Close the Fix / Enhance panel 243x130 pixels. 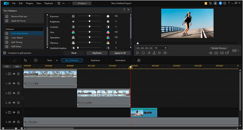click(x=129, y=10)
